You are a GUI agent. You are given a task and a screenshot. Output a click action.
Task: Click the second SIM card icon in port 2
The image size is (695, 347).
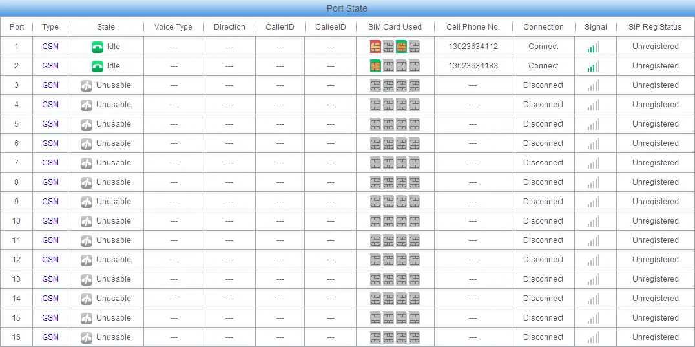388,66
